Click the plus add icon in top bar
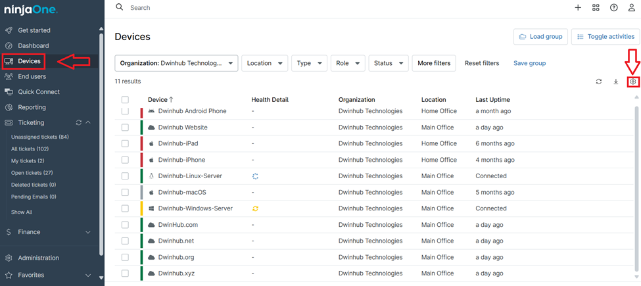This screenshot has width=641, height=286. tap(578, 8)
